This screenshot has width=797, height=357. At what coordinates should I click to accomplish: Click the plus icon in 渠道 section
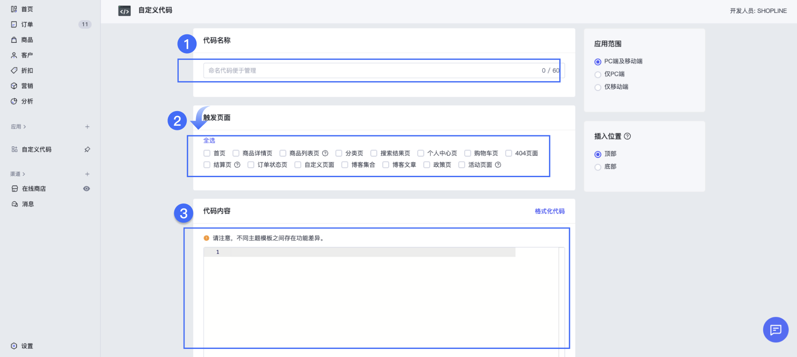point(87,174)
